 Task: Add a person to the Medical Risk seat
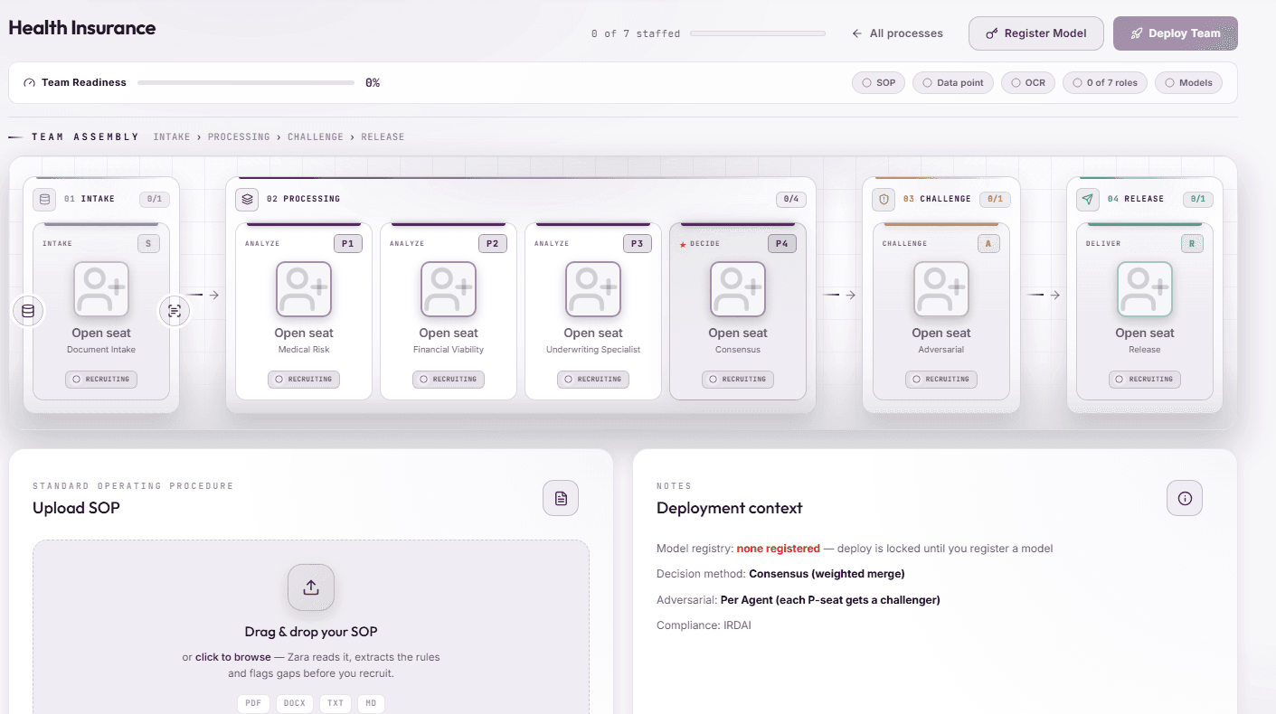coord(304,289)
